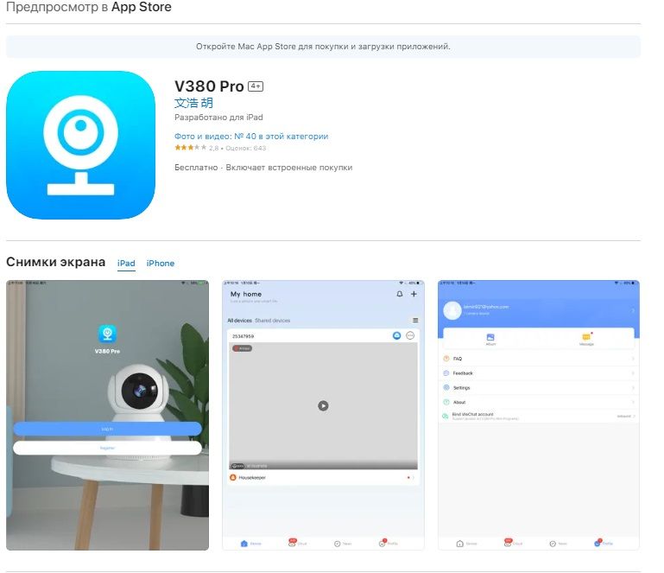Click Cloud tab icon in third screenshot

[x=508, y=543]
